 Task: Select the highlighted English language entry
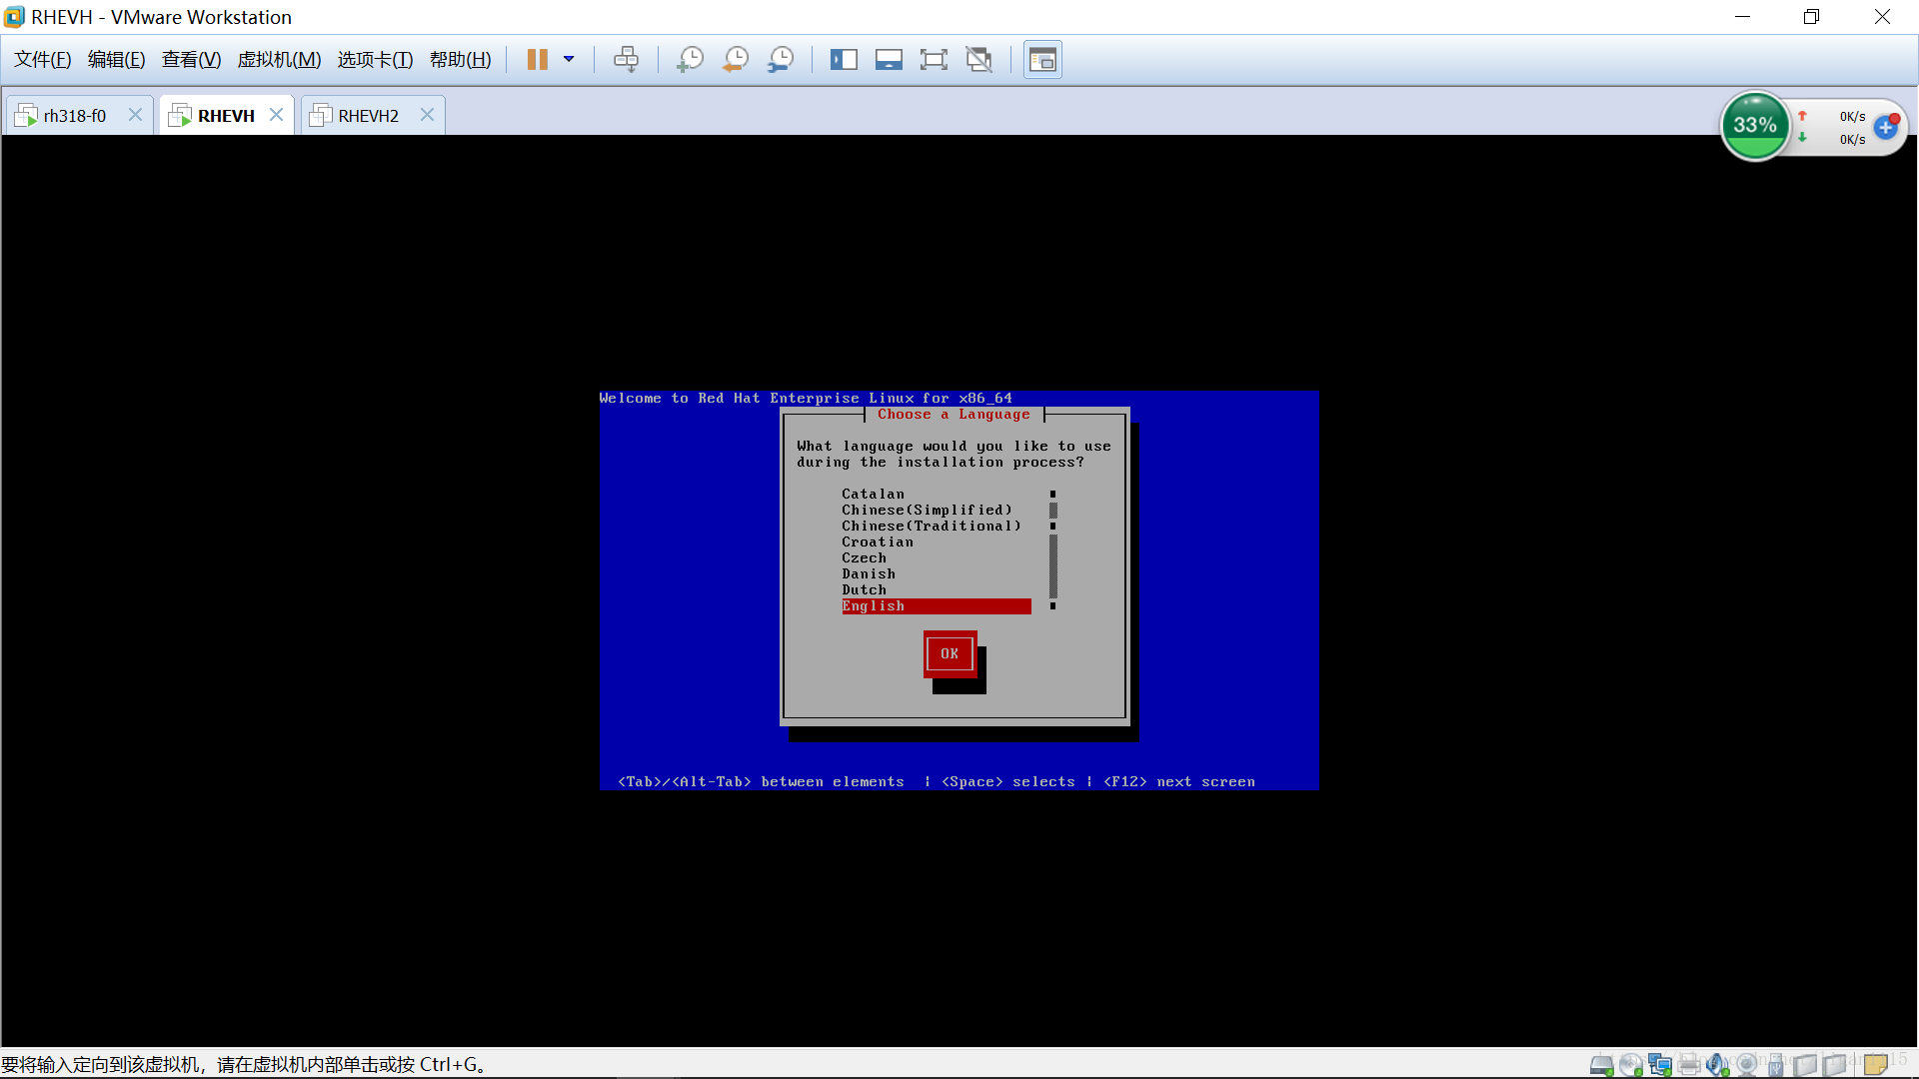936,606
